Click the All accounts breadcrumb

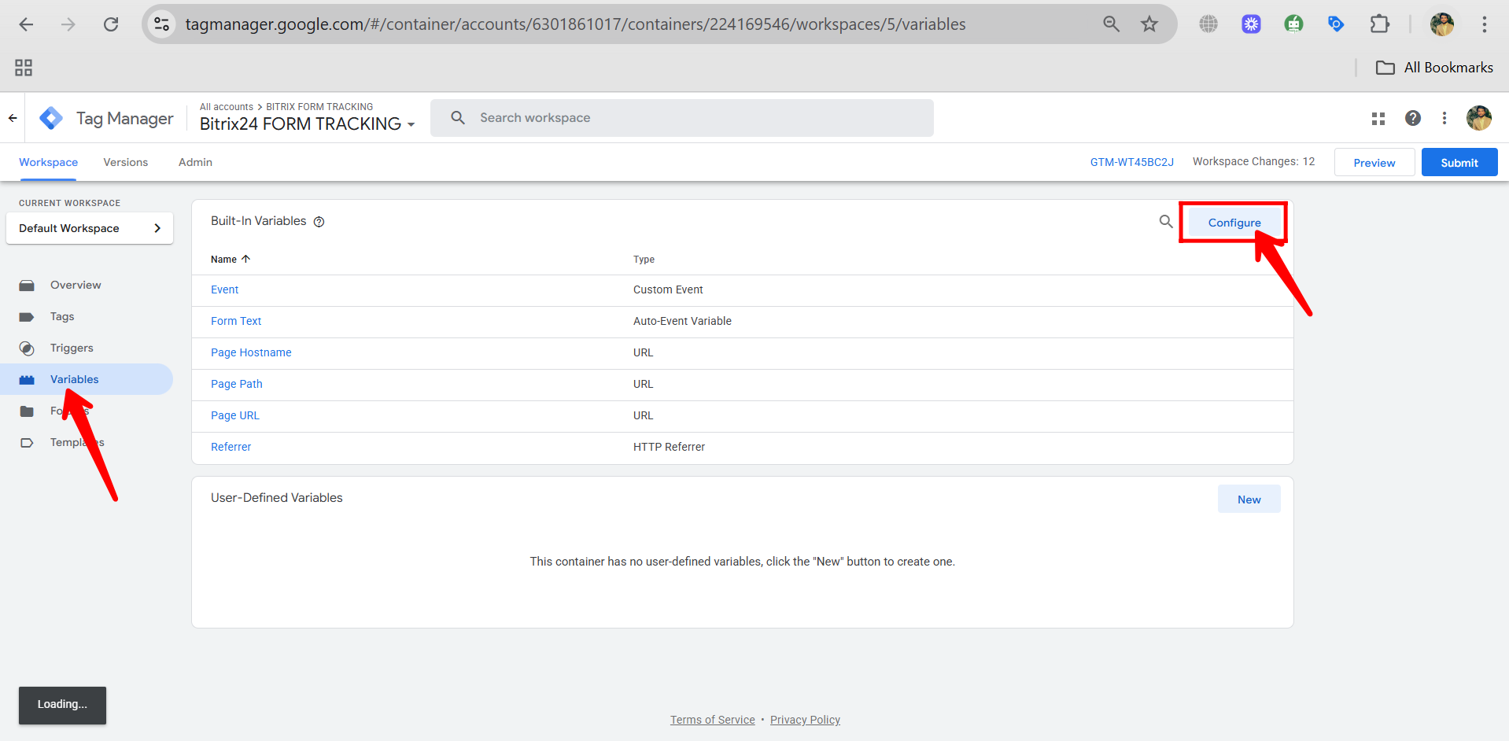(227, 107)
